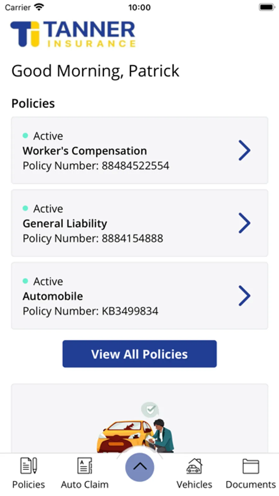Click the View All Policies button
279x496 pixels.
click(139, 354)
